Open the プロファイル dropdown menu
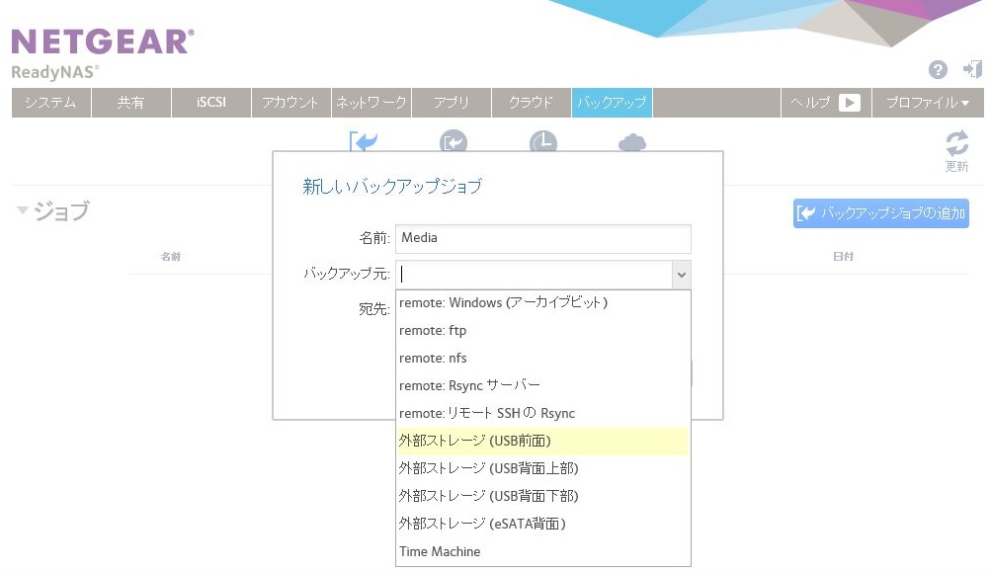Viewport: 989px width, 571px height. coord(927,103)
